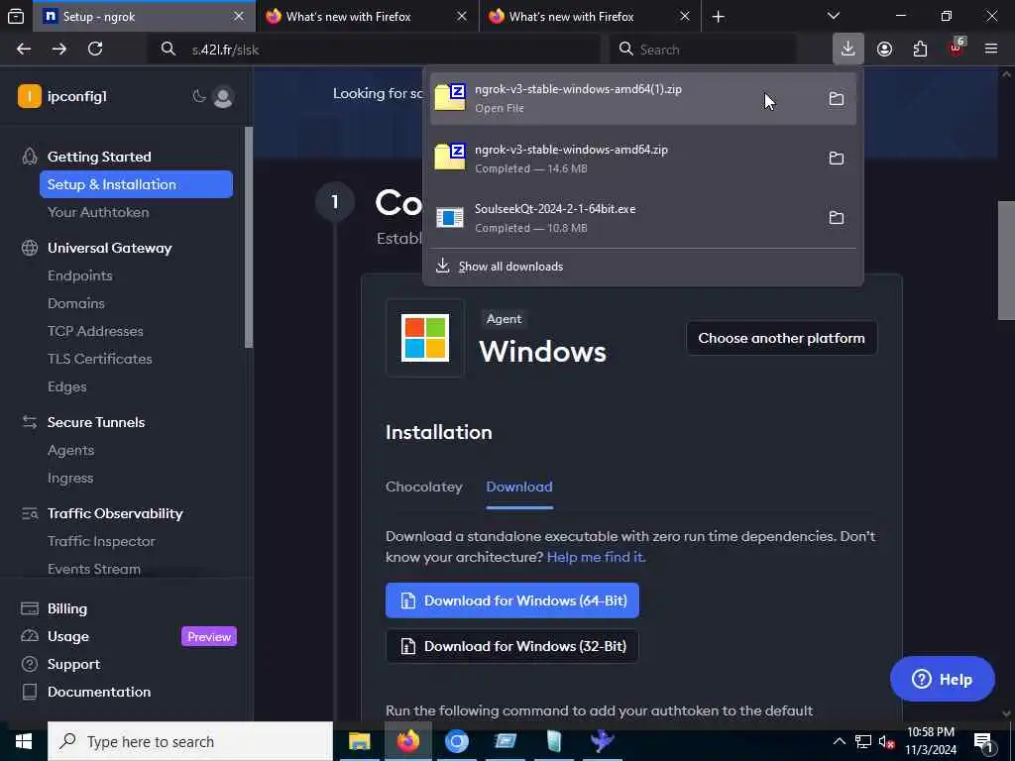Open Documentation link
This screenshot has width=1015, height=761.
[x=99, y=693]
